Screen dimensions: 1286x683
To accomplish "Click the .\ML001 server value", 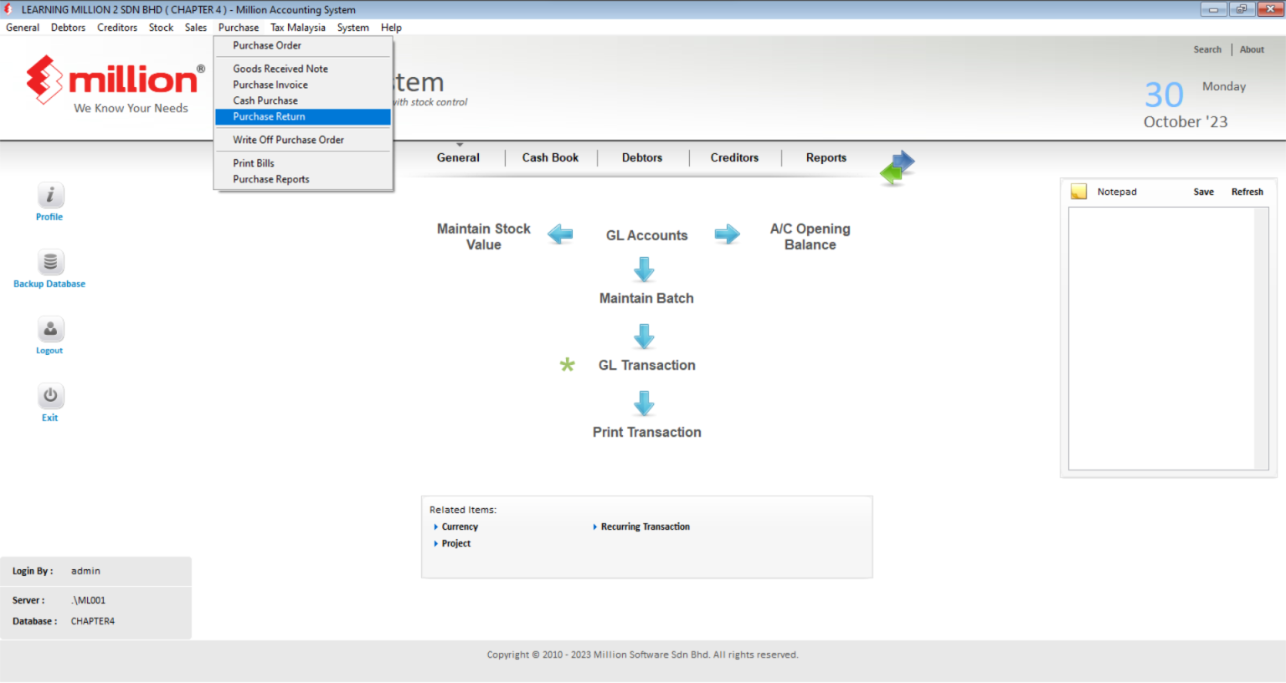I will pos(88,600).
